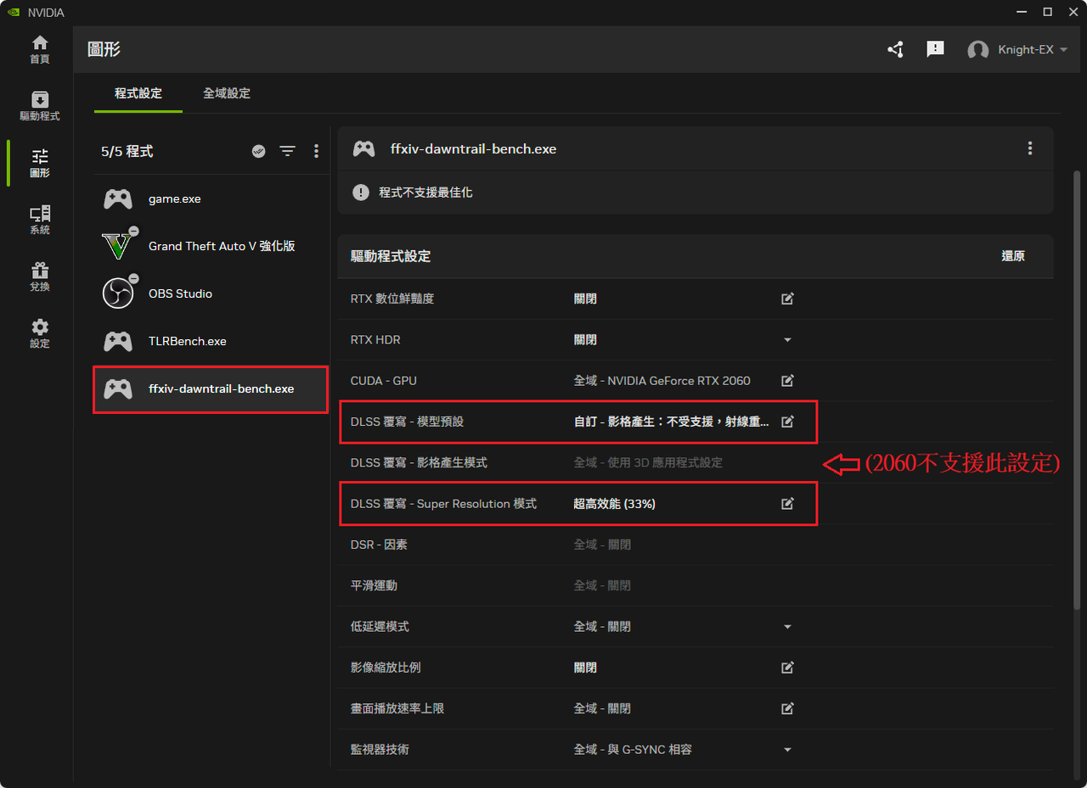Edit the RTX 數位鮮豔度 setting
The width and height of the screenshot is (1087, 788).
[x=787, y=299]
